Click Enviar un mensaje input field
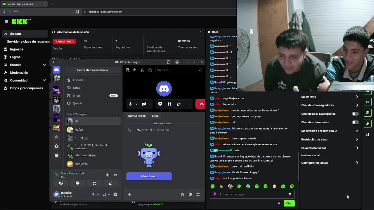374x210 pixels. click(x=252, y=194)
